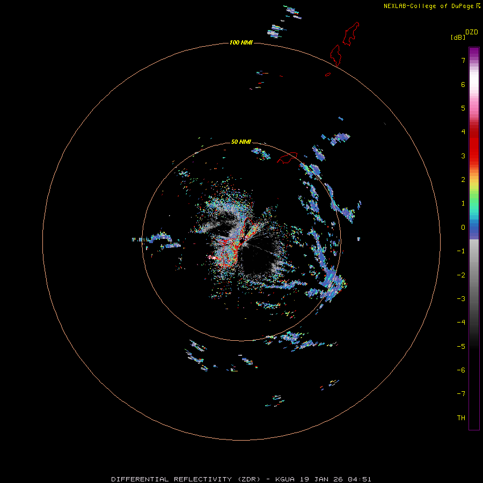Click the [dB] unit label
This screenshot has height=483, width=483.
point(458,37)
